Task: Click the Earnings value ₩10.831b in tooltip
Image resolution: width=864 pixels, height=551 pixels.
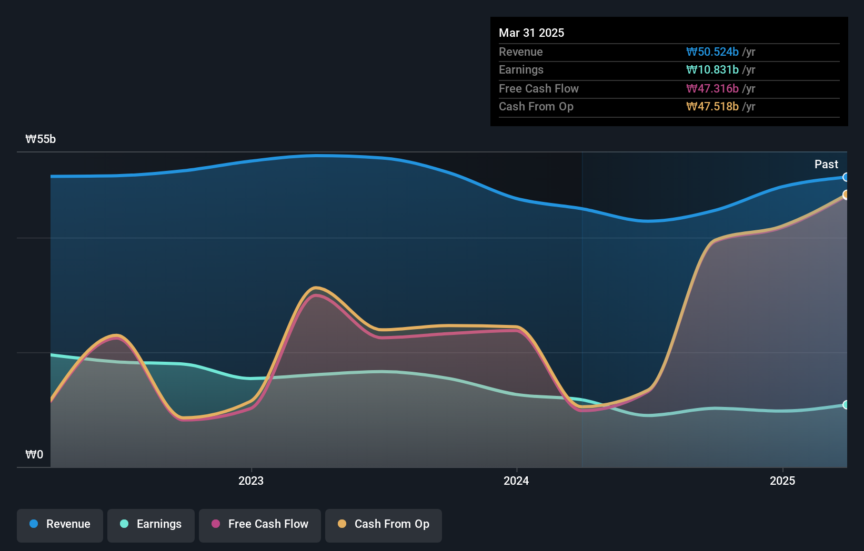Action: pos(712,69)
